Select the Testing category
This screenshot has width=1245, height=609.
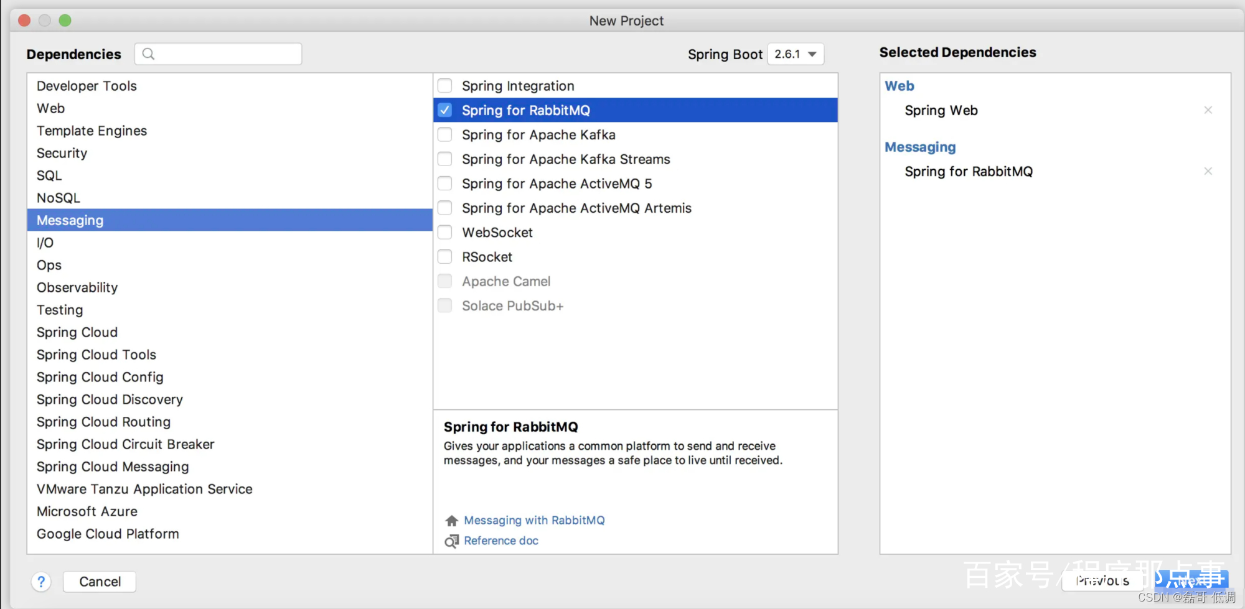tap(230, 310)
